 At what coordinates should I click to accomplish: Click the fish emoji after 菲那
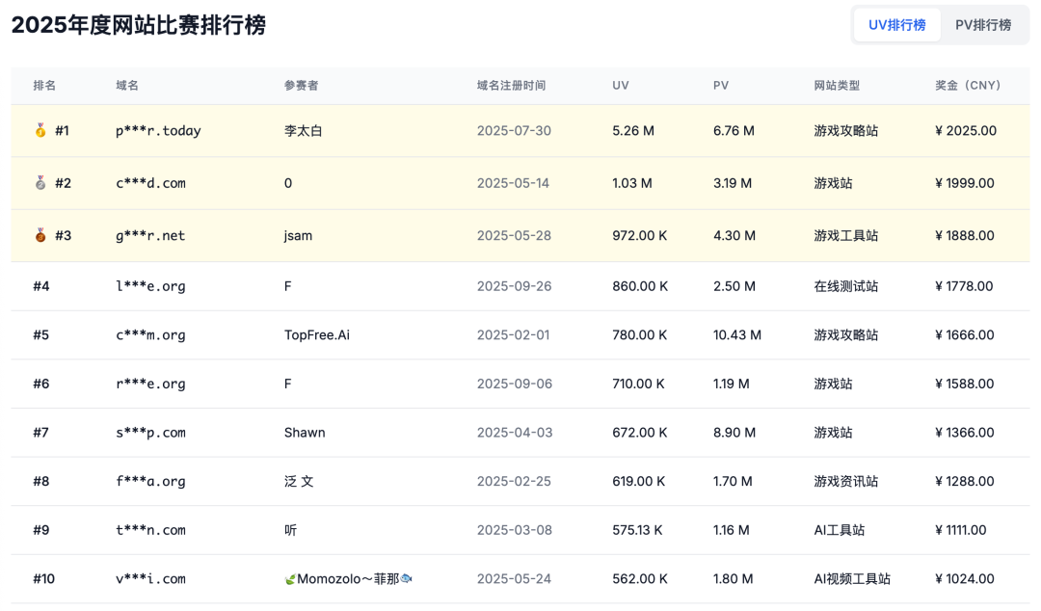[404, 578]
